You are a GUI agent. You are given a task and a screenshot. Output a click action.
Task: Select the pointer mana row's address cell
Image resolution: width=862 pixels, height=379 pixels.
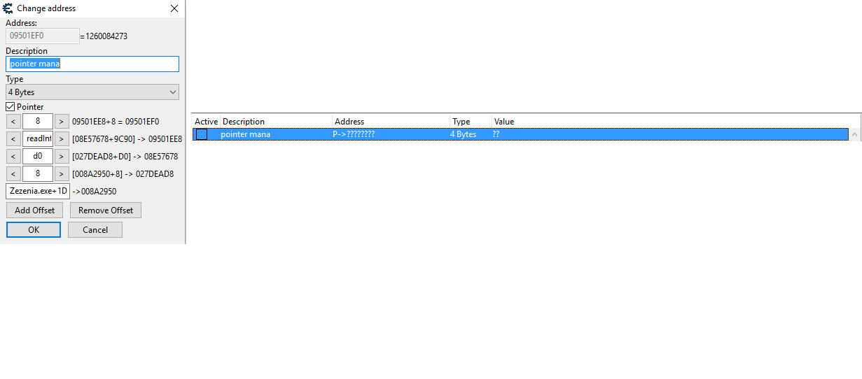click(354, 134)
